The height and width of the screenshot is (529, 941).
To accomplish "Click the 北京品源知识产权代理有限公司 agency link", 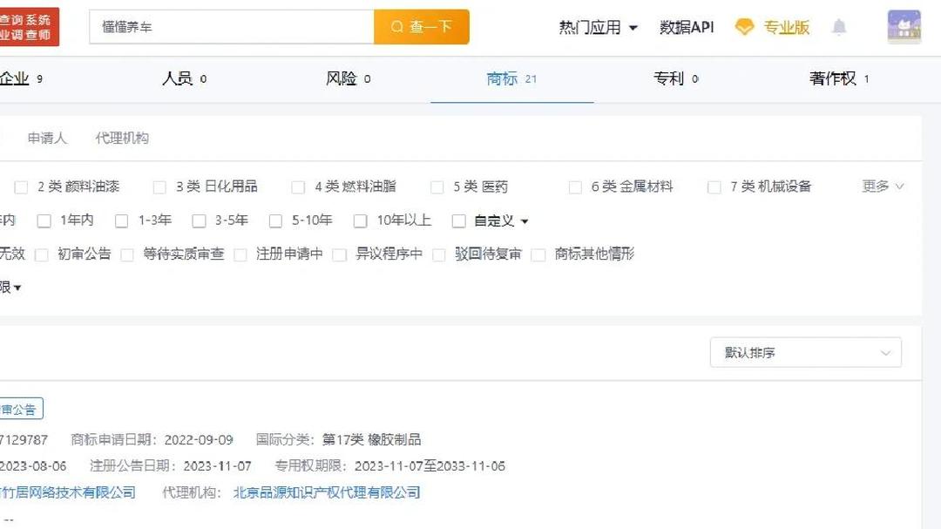I will [326, 492].
